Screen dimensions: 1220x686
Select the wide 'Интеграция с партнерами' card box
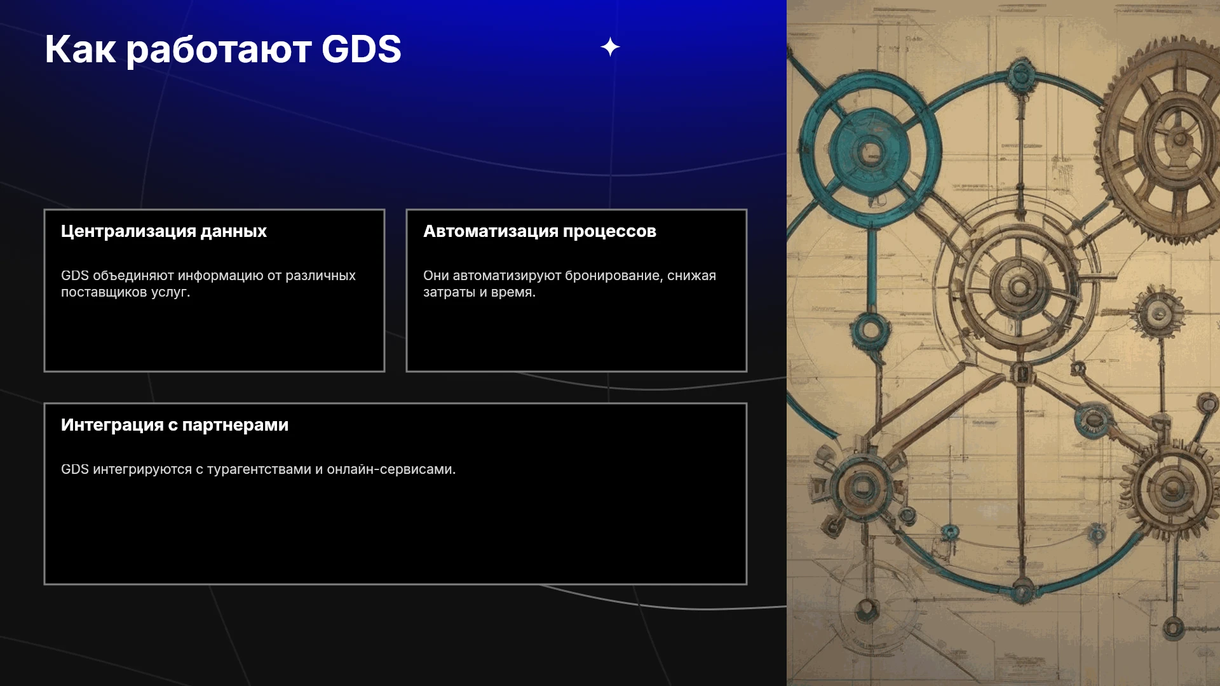[395, 494]
